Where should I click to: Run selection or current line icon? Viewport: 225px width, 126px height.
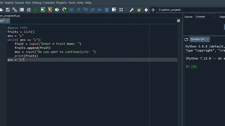click(x=57, y=10)
